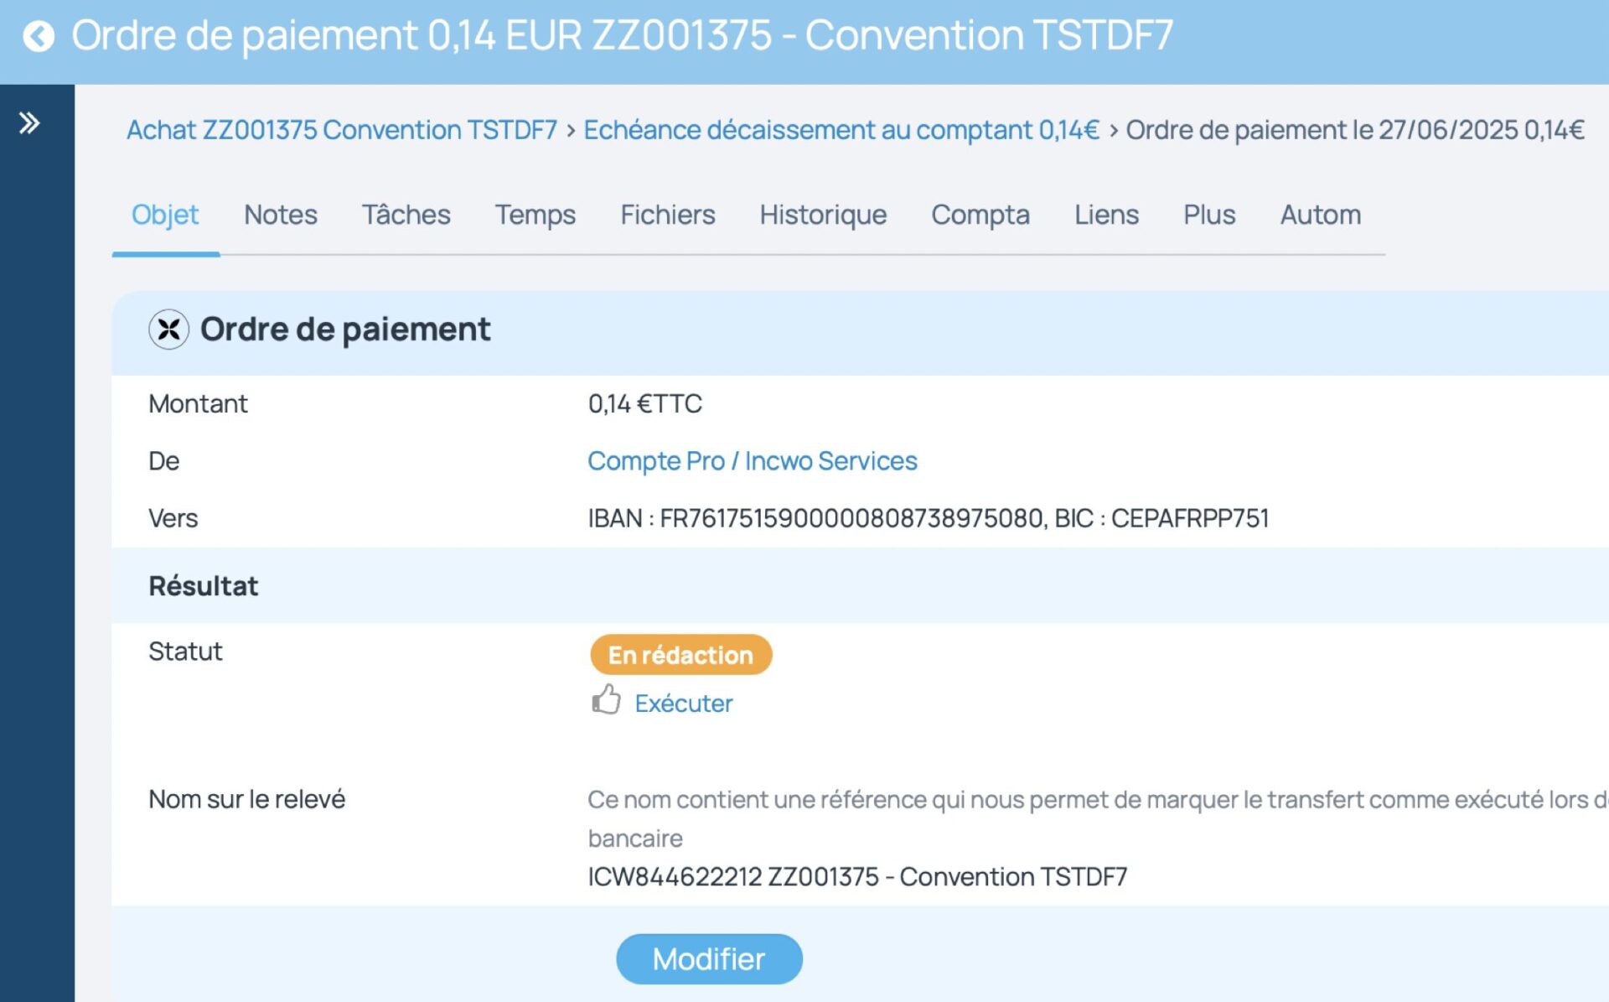Click the back arrow icon in header
The height and width of the screenshot is (1002, 1609).
39,36
